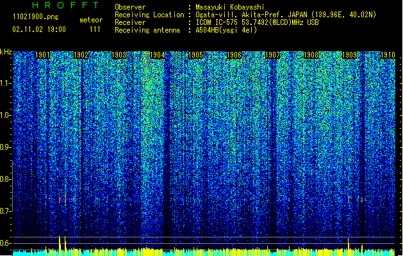Viewport: 403px width, 256px height.
Task: Click the 1902 time marker label
Action: tap(81, 55)
